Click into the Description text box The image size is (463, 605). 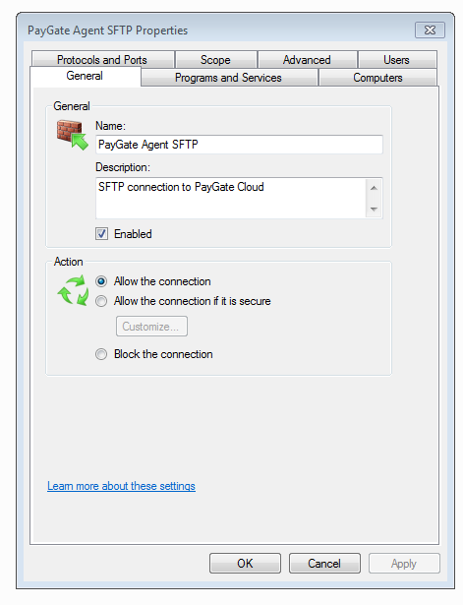231,199
